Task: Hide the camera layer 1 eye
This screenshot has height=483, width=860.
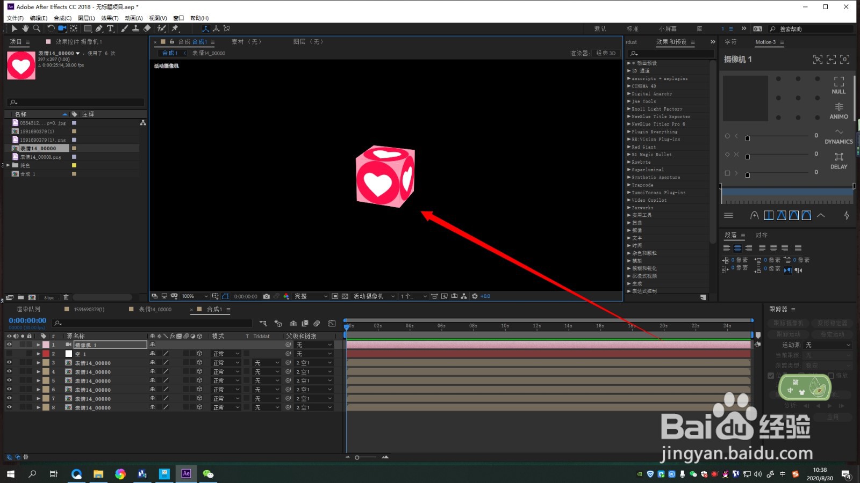Action: [x=9, y=345]
